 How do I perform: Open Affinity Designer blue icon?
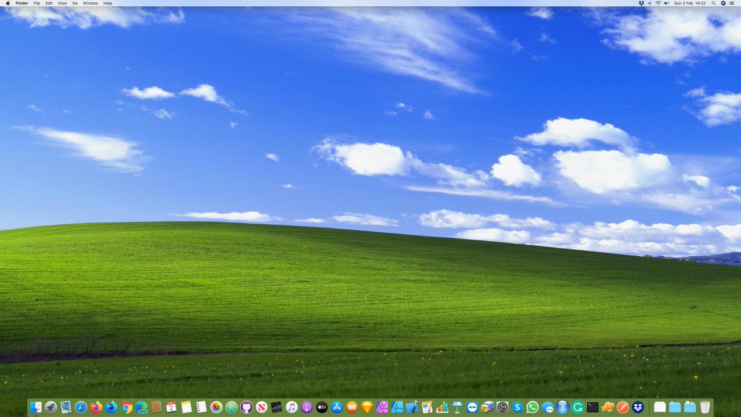coord(397,407)
